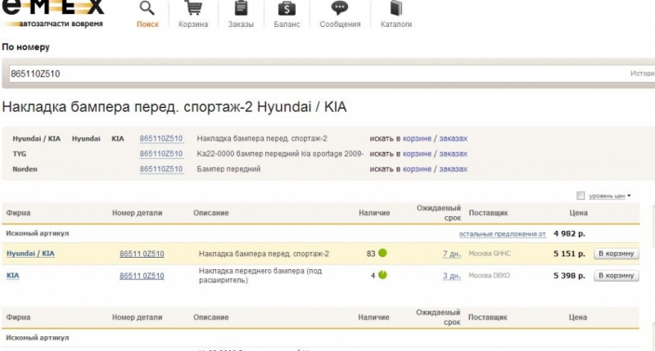The image size is (655, 351).
Task: Search Norden part in заказах
Action: pos(453,169)
